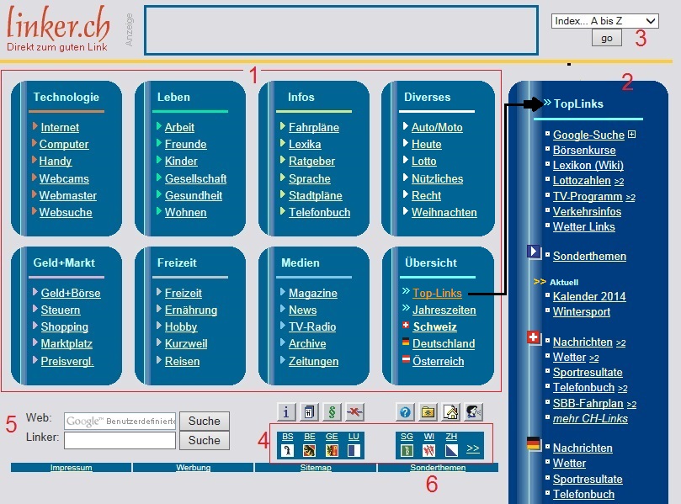Click the play arrow icon beside Sonderthemen
Viewport: 681px width, 504px height.
pyautogui.click(x=534, y=252)
